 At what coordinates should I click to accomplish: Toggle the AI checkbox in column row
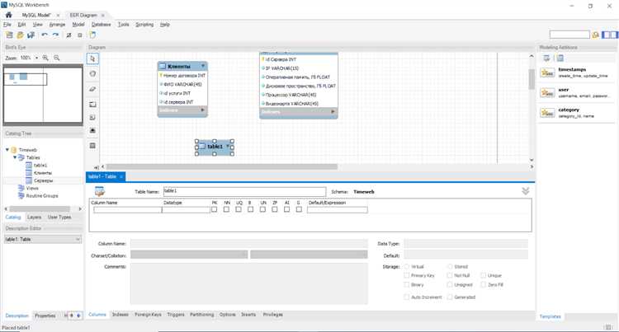point(286,210)
